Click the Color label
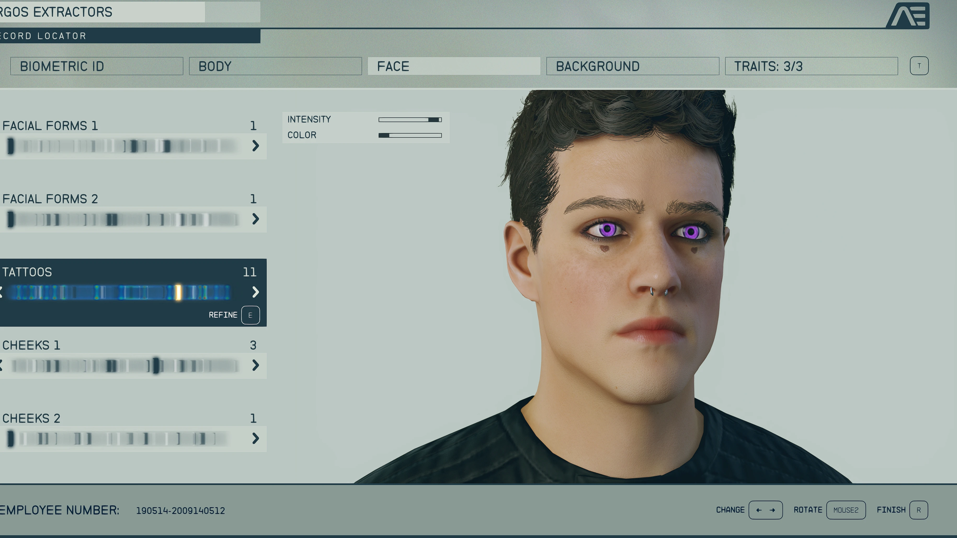This screenshot has height=538, width=957. 302,135
